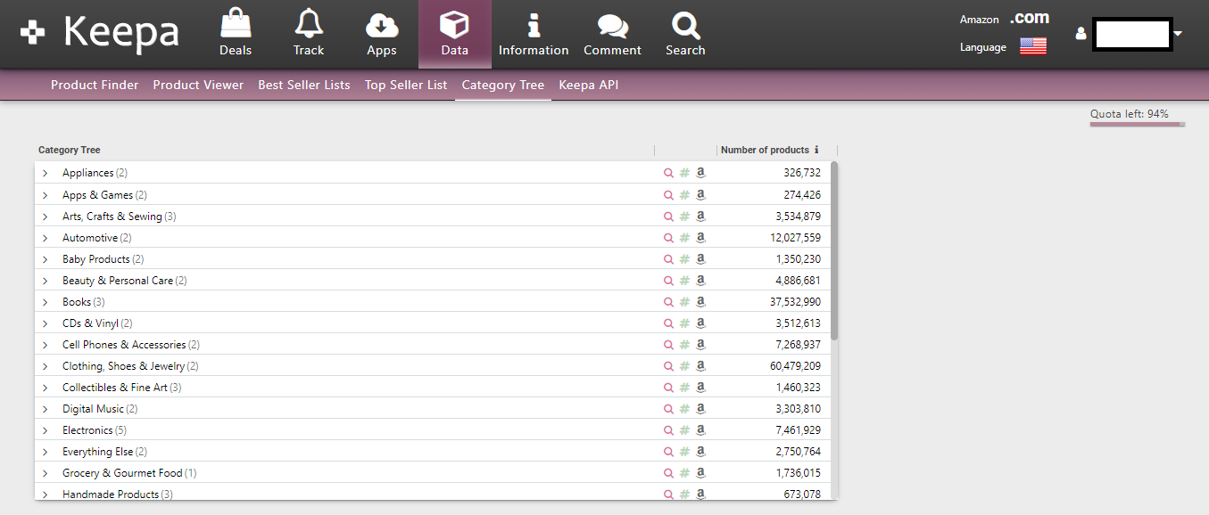Click Amazon icon in Digital Music row

pyautogui.click(x=700, y=408)
